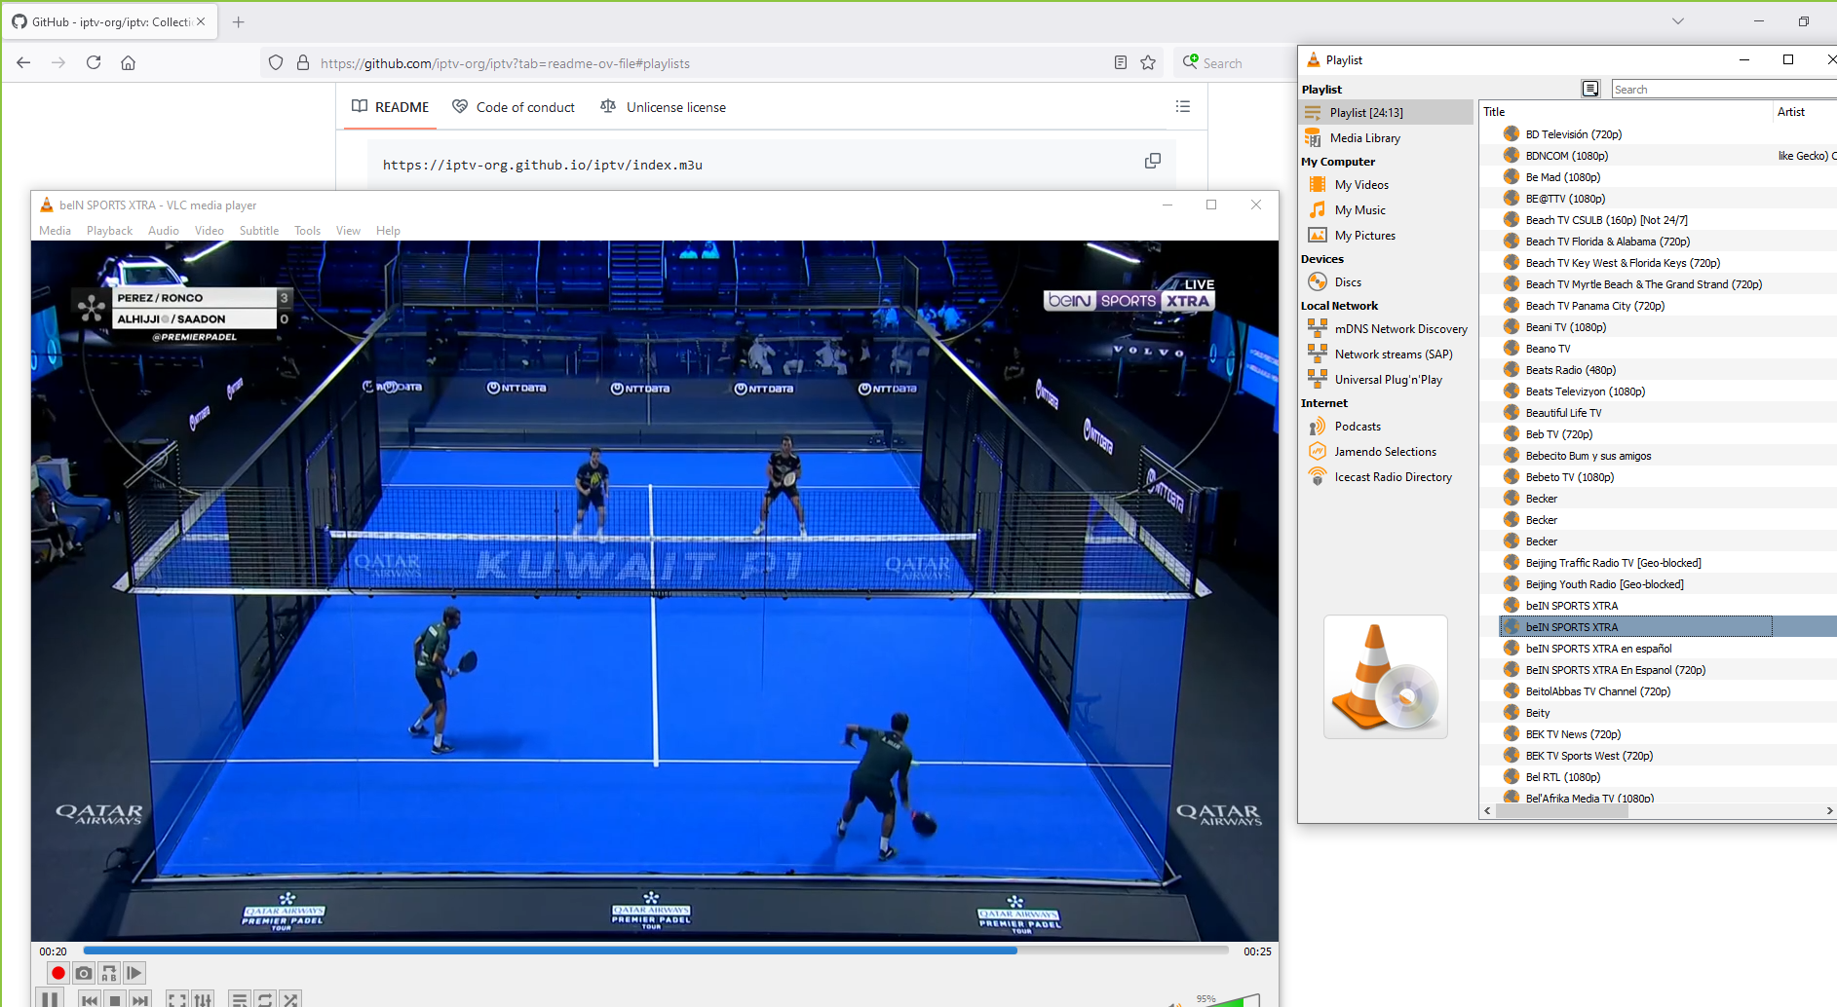Screen dimensions: 1837x1007
Task: Toggle A-B loop in VLC controls
Action: (x=109, y=973)
